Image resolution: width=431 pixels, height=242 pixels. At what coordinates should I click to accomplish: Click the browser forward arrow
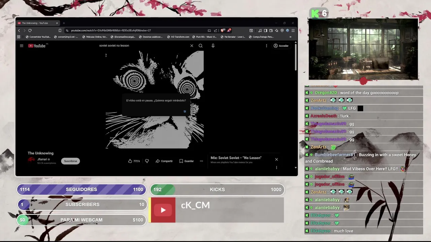click(24, 30)
